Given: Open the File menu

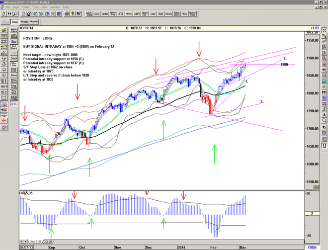Looking at the screenshot, I should point(8,7).
